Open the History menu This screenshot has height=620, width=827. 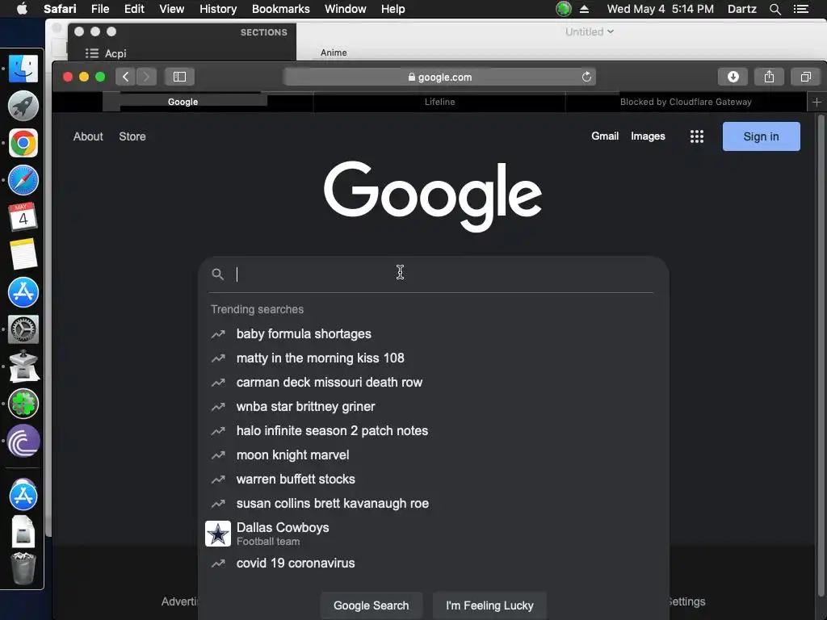click(218, 9)
